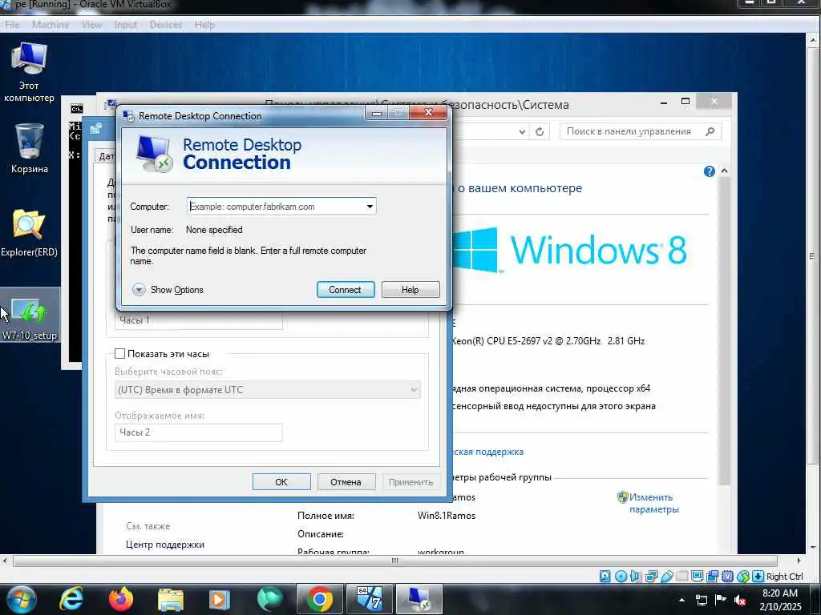Click the Часы 1 display name field
The height and width of the screenshot is (615, 821).
click(199, 320)
